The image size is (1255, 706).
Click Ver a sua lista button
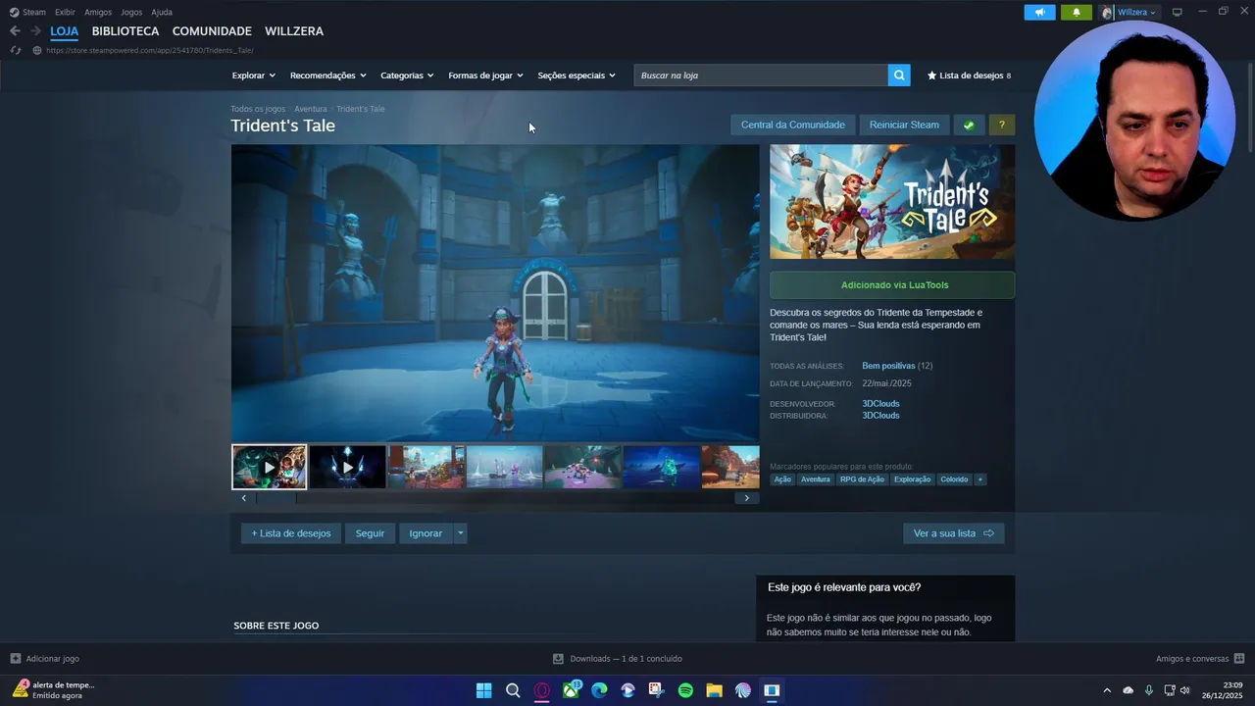(x=953, y=533)
